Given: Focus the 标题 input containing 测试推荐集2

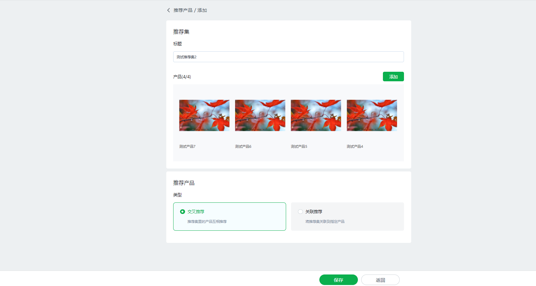Looking at the screenshot, I should click(288, 57).
